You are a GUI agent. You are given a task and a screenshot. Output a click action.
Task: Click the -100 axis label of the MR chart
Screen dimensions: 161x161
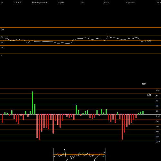(158, 142)
